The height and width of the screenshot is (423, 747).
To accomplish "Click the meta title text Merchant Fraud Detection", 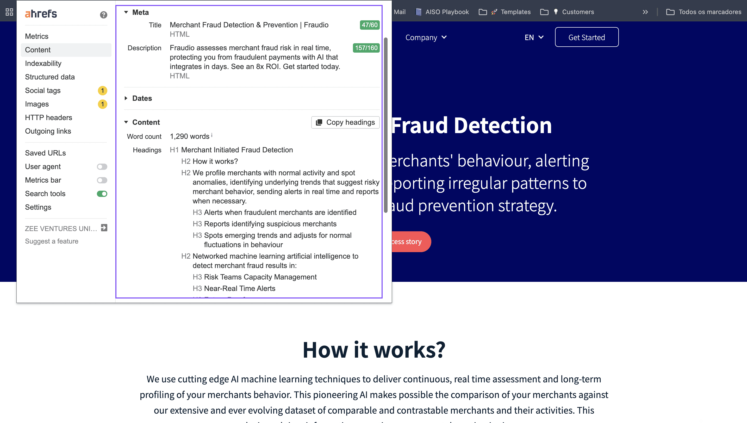I will click(x=249, y=25).
